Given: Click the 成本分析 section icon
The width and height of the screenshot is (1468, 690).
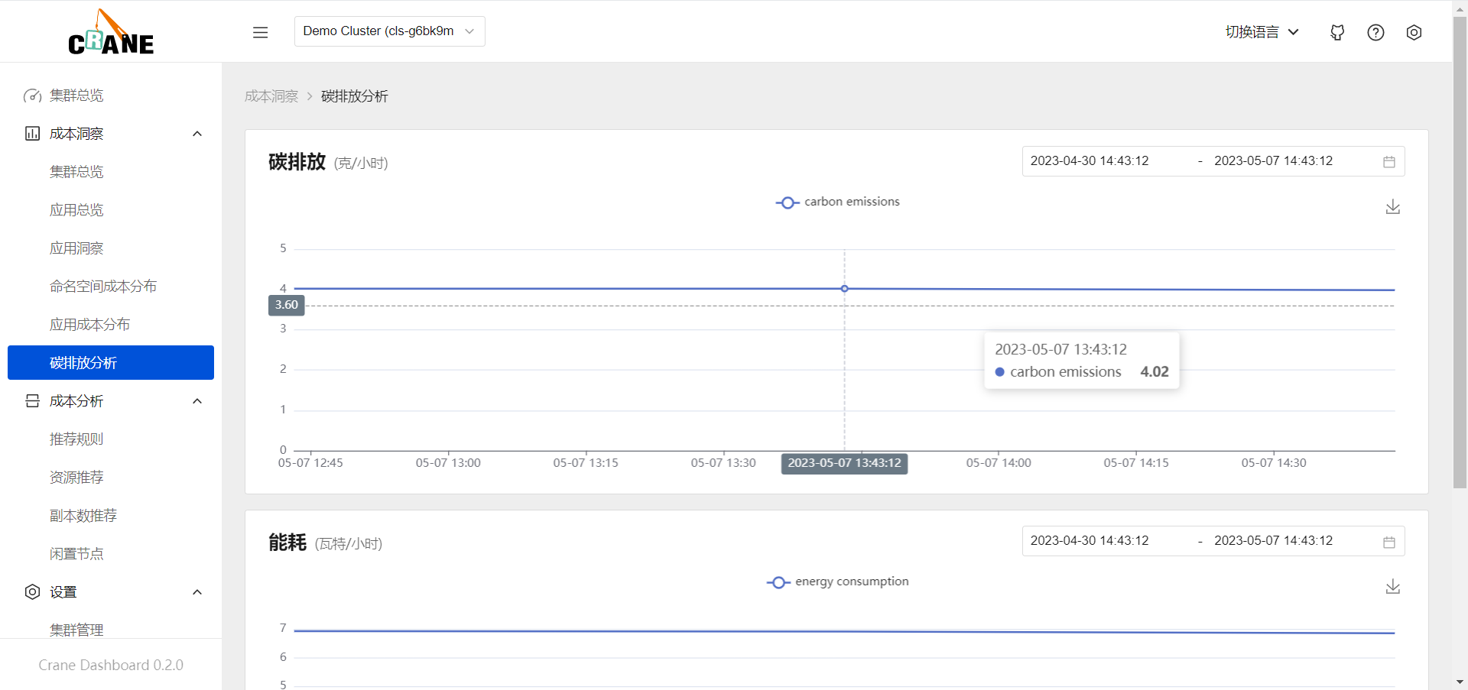Looking at the screenshot, I should (x=32, y=401).
